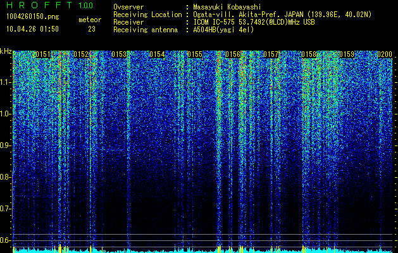
Task: Click the A504HB(yagi 4el) text
Action: 223,30
